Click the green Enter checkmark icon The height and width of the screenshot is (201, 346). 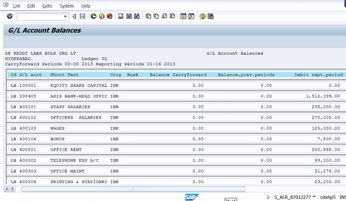(10, 16)
